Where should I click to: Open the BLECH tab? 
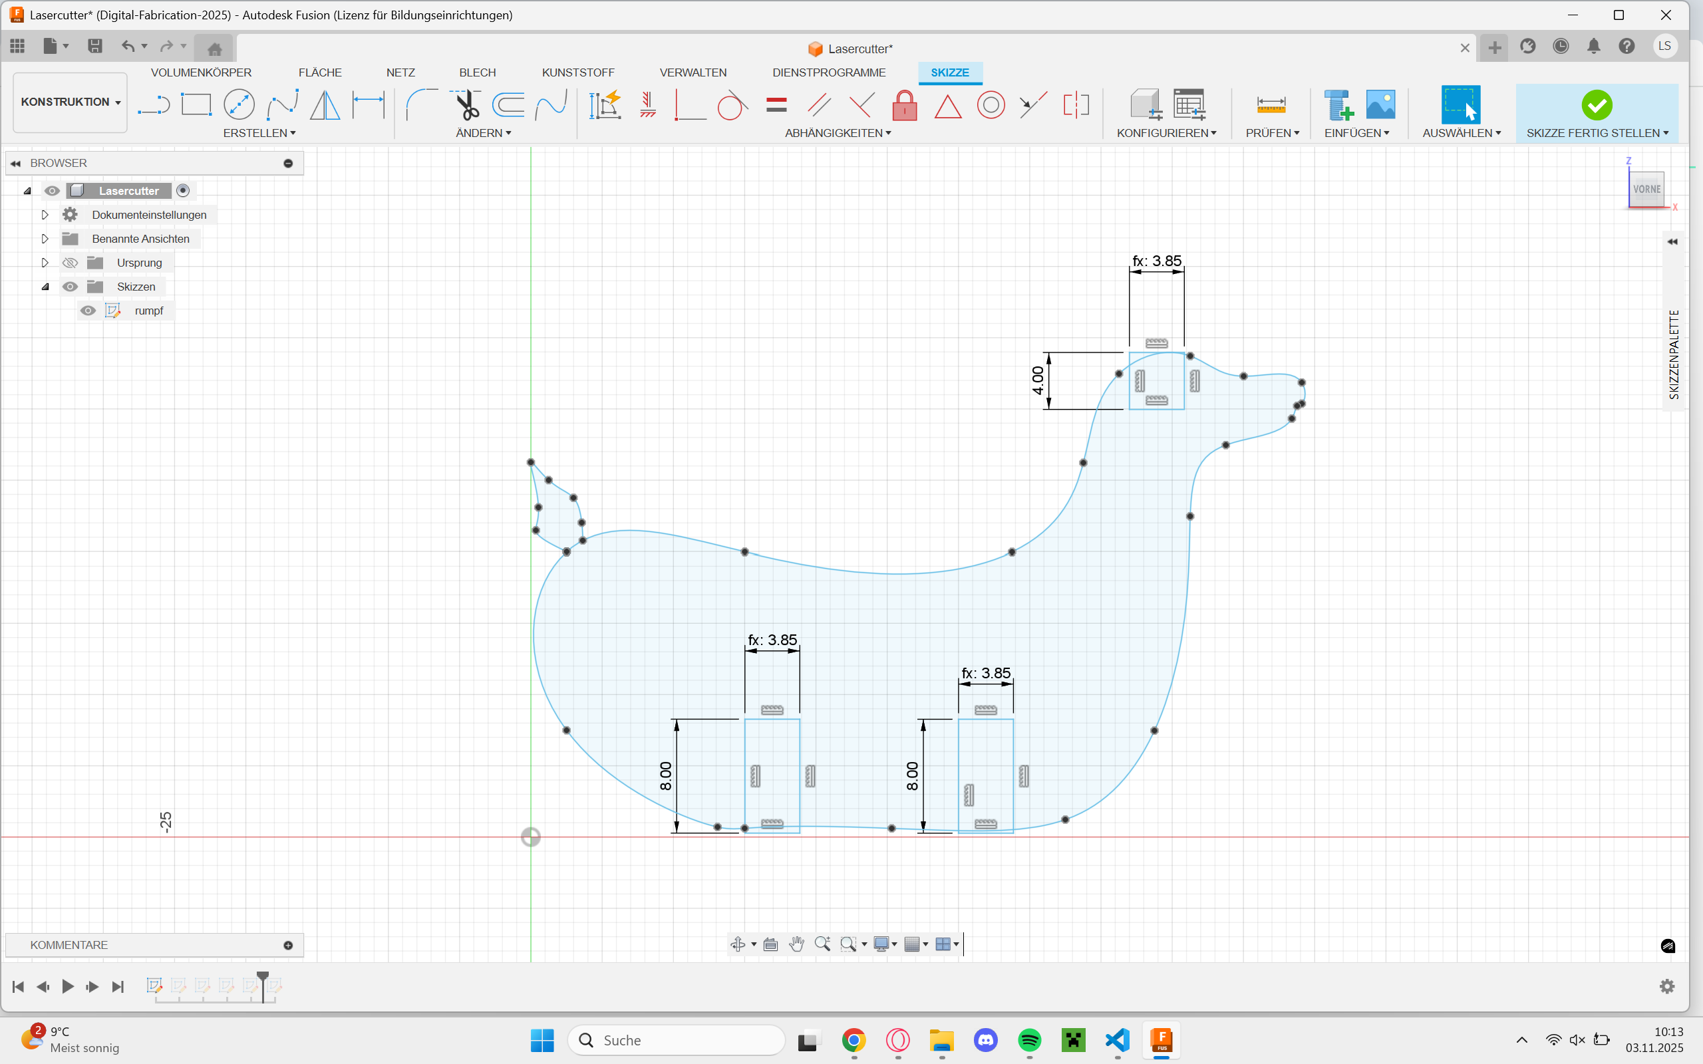coord(477,72)
